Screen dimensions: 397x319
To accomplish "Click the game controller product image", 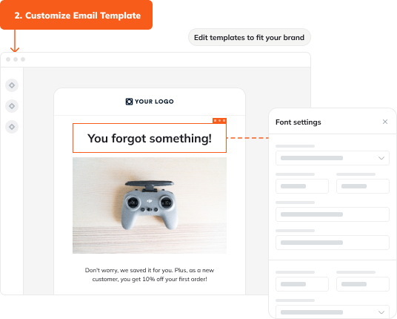I will [150, 205].
